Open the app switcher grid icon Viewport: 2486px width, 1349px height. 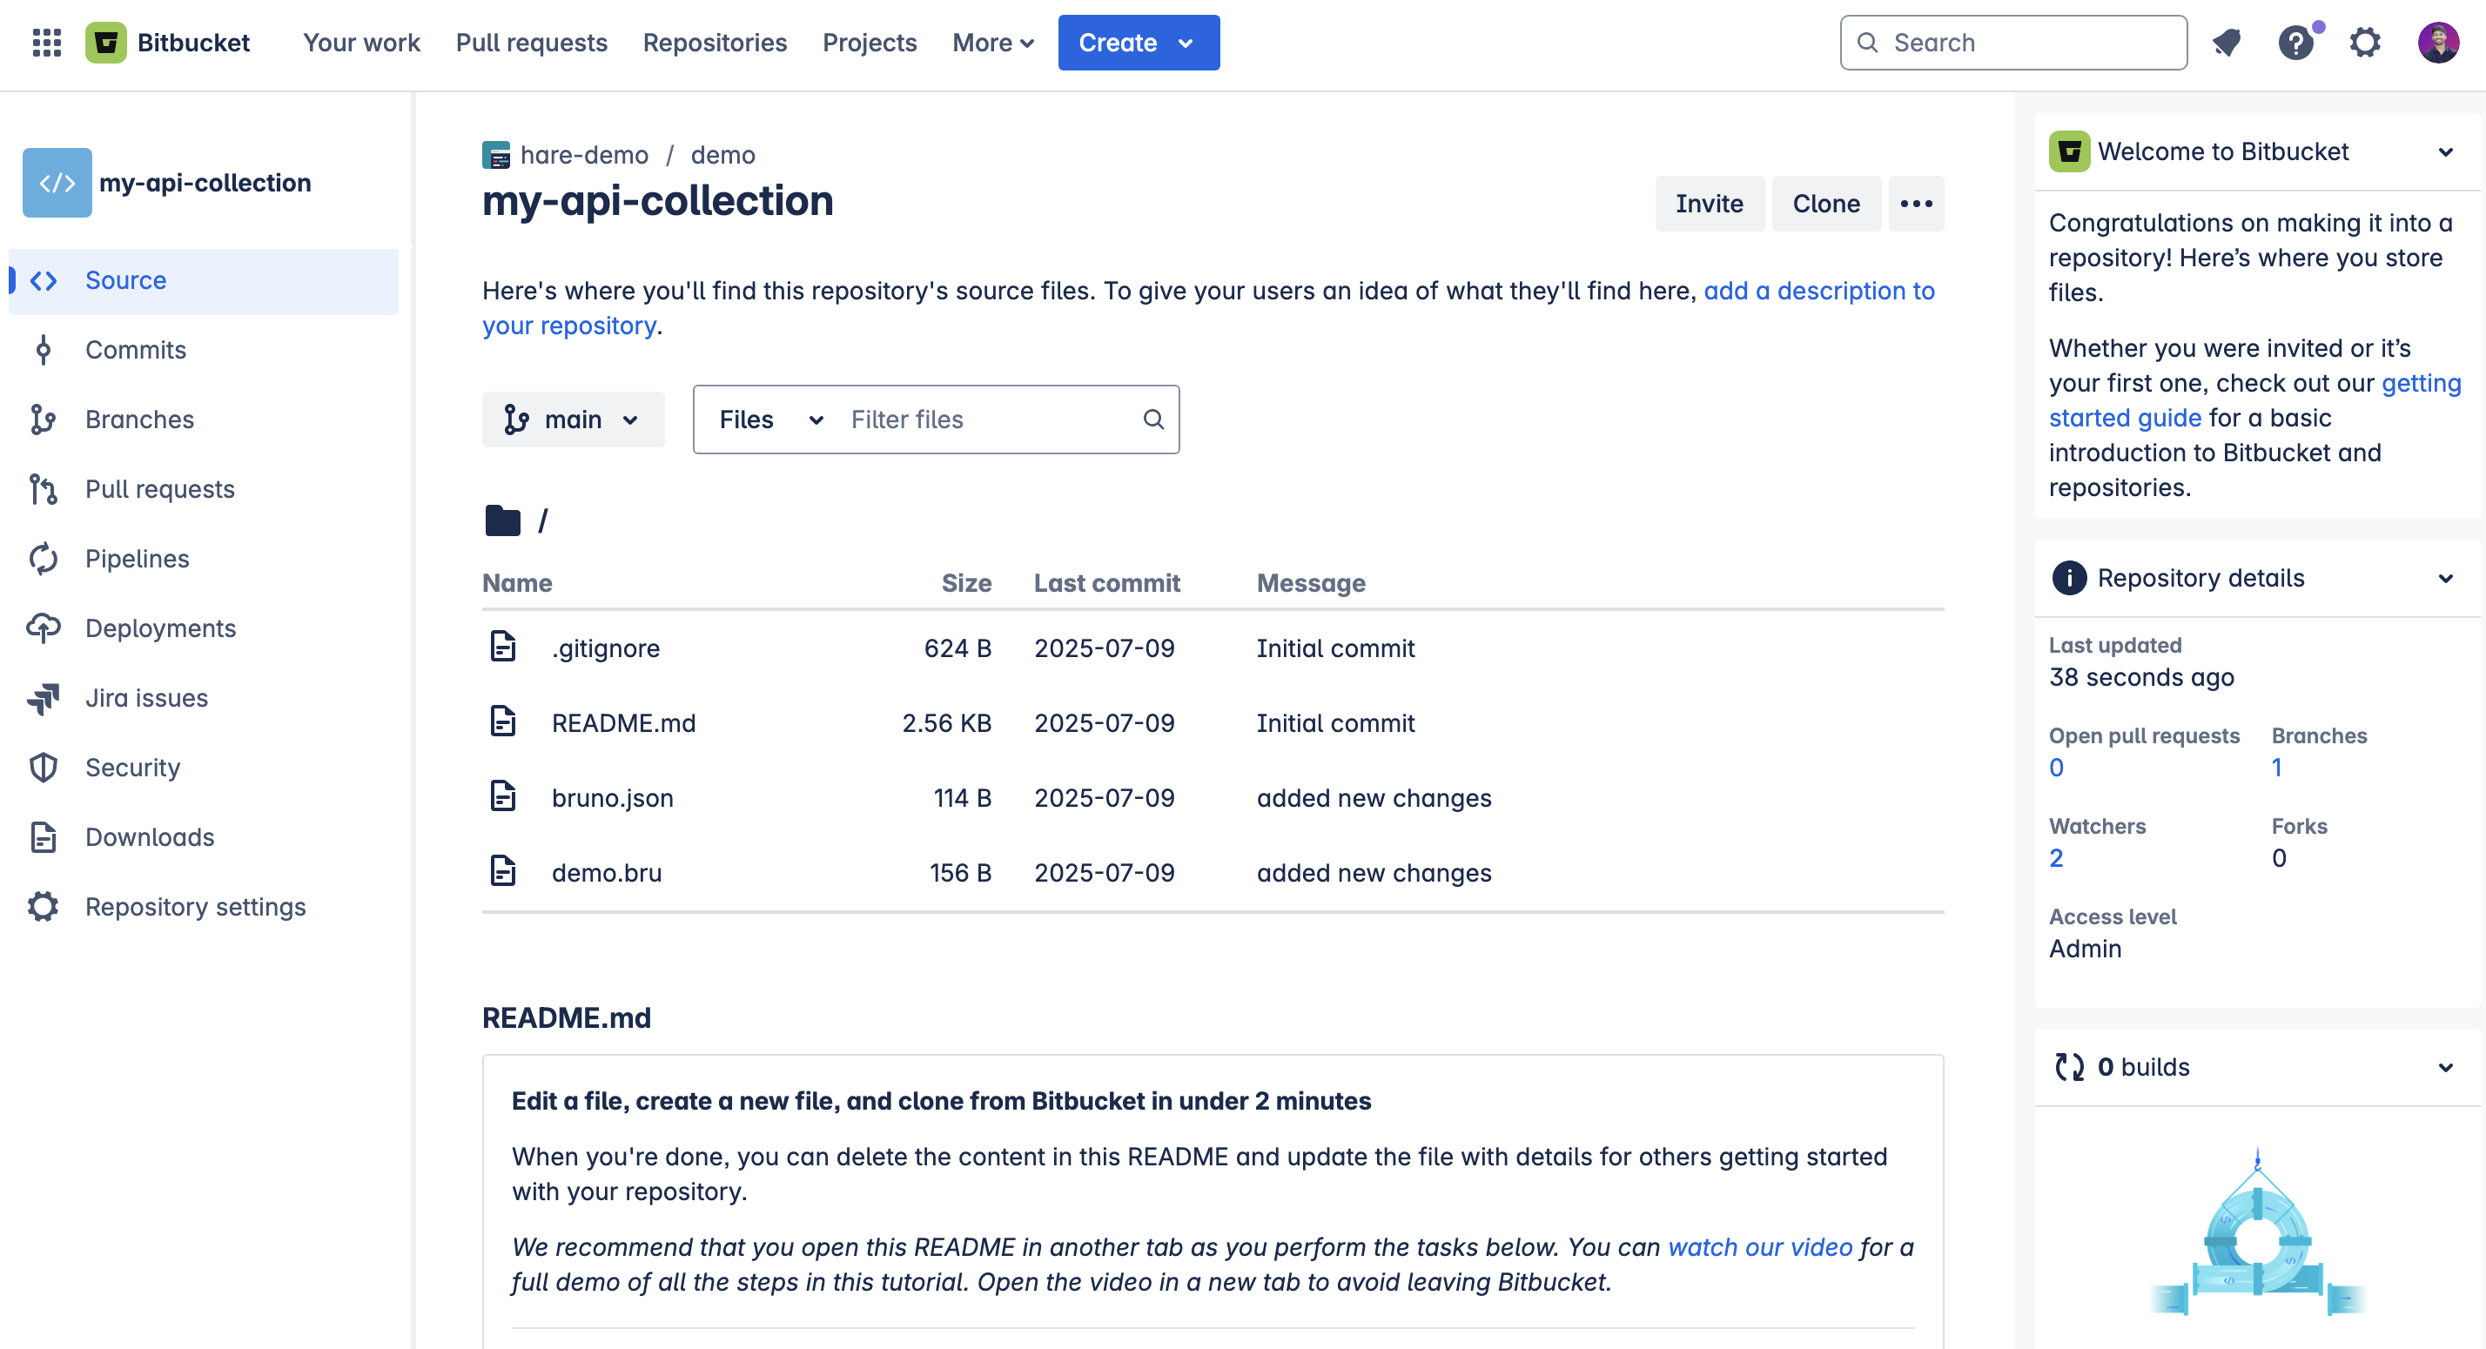tap(46, 43)
